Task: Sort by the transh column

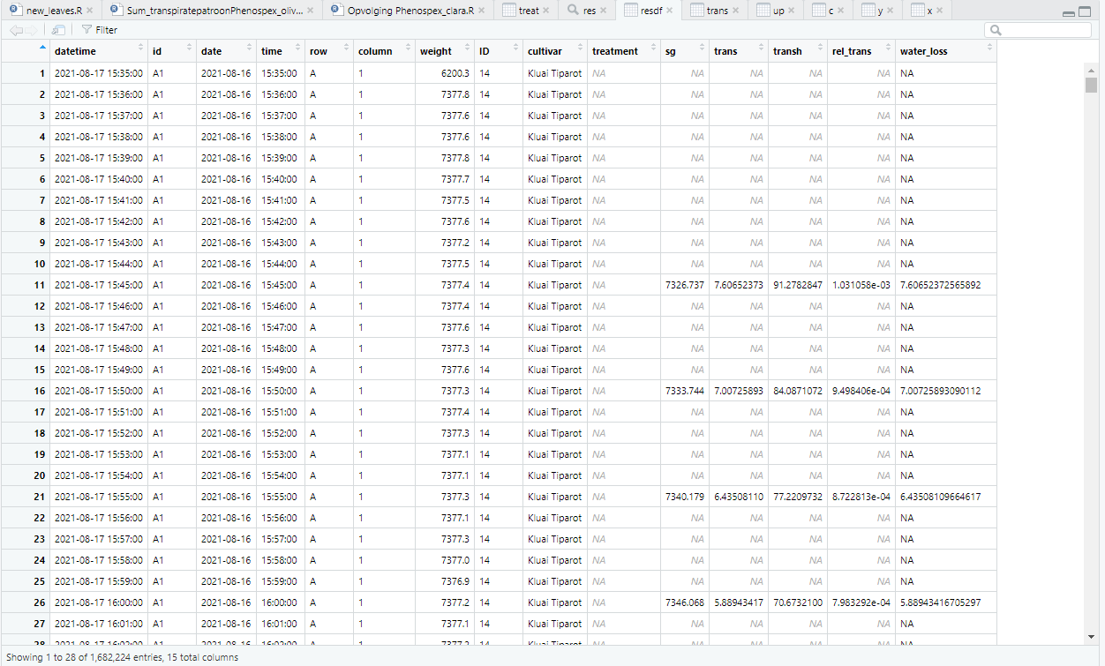Action: [x=798, y=51]
